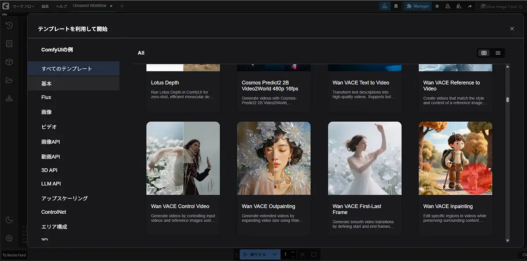Select すべてのテンプレート category
Screen dimensions: 527x261
(x=73, y=69)
